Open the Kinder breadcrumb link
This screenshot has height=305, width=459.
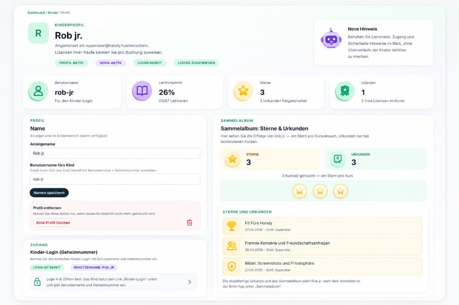click(53, 13)
